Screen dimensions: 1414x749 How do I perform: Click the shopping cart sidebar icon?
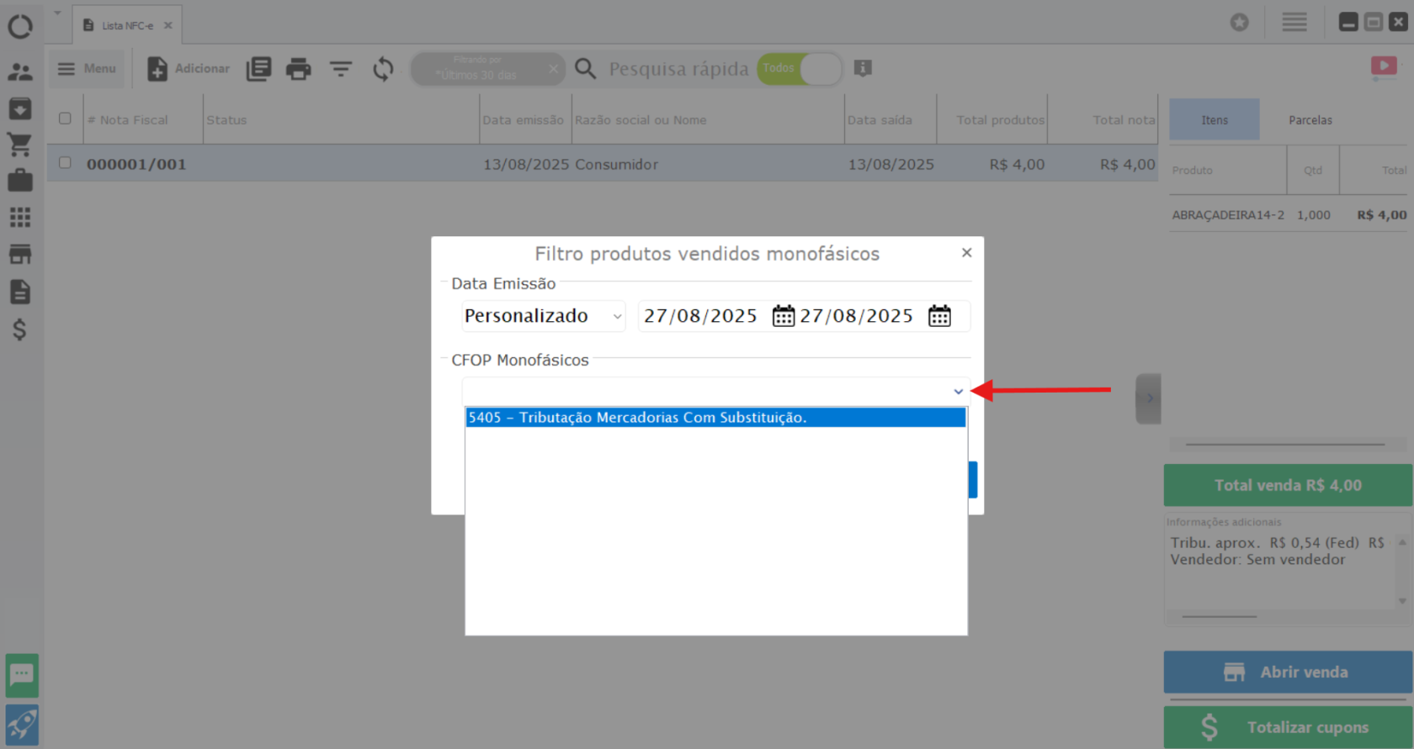19,145
